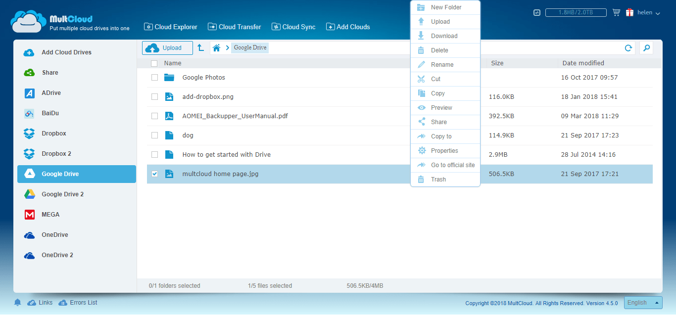
Task: Click the Errors List cloud icon
Action: pyautogui.click(x=62, y=303)
